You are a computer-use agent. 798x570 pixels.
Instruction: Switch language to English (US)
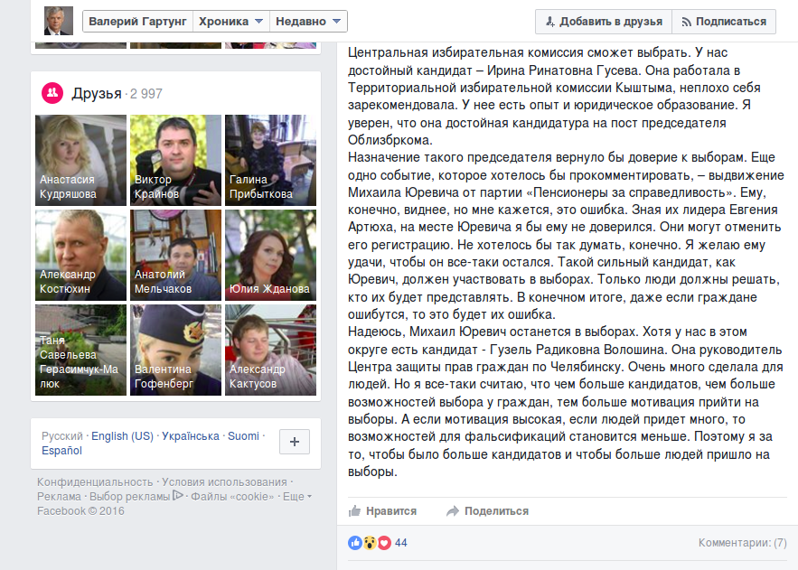122,435
